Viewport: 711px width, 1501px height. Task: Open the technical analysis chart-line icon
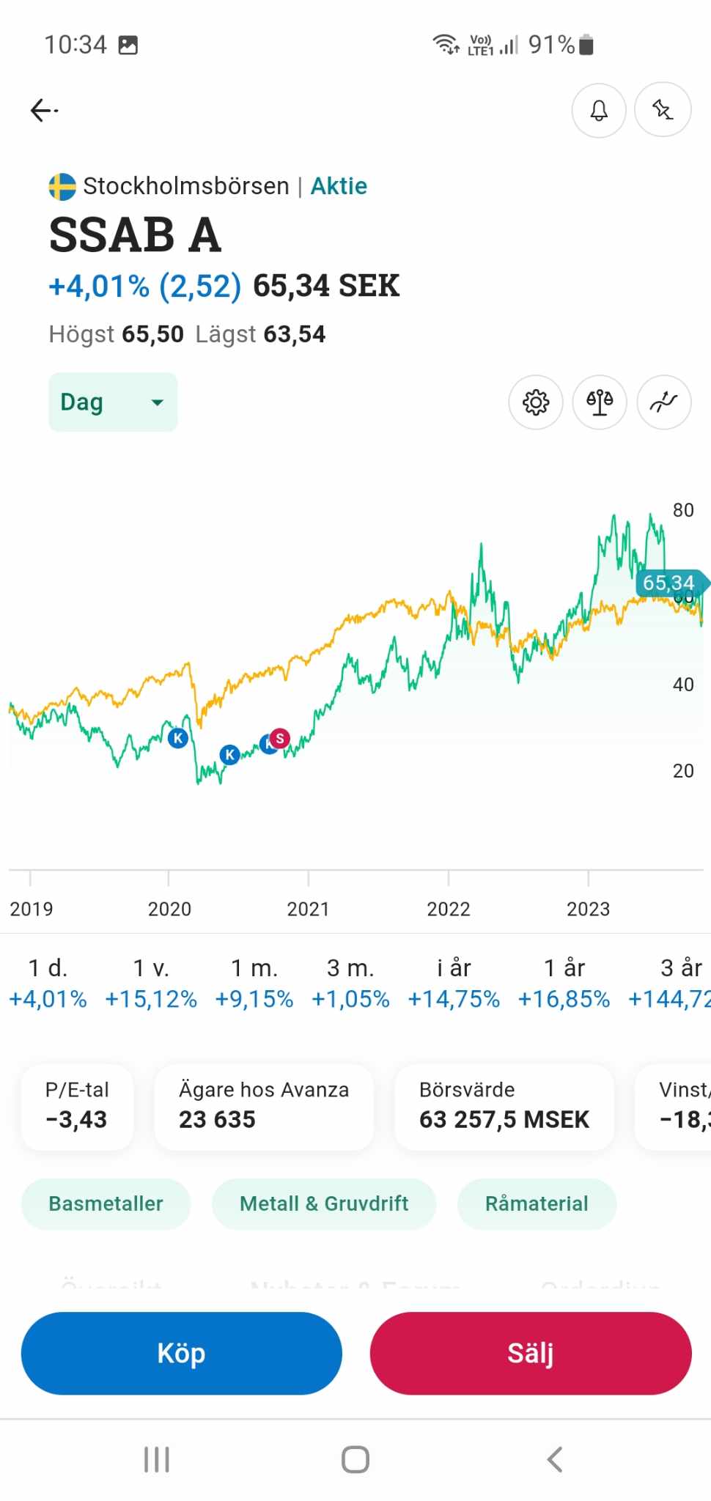(664, 402)
